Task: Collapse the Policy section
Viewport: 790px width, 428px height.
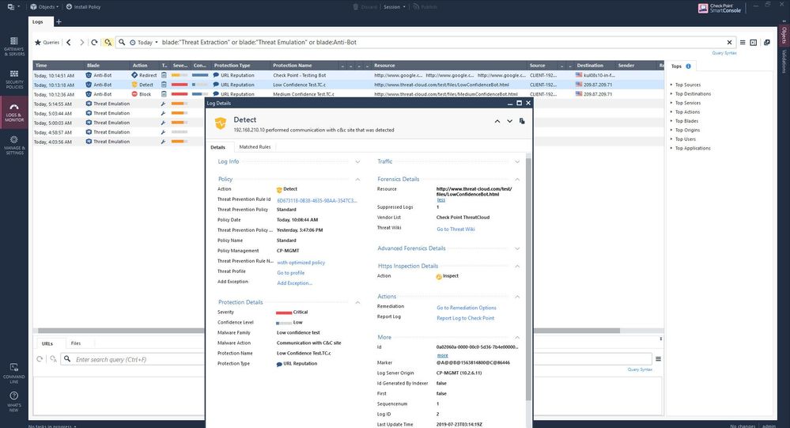Action: click(357, 180)
